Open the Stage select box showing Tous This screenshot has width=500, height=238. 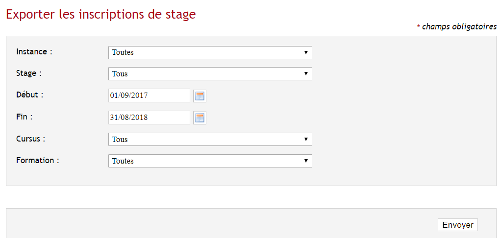coord(210,73)
